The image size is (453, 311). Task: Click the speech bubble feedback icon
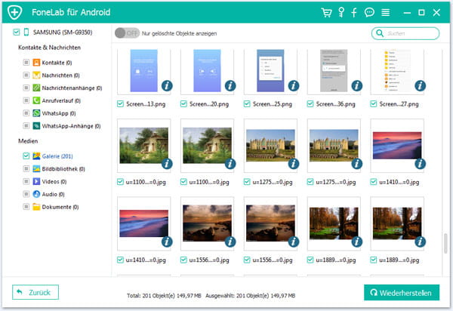tap(369, 13)
